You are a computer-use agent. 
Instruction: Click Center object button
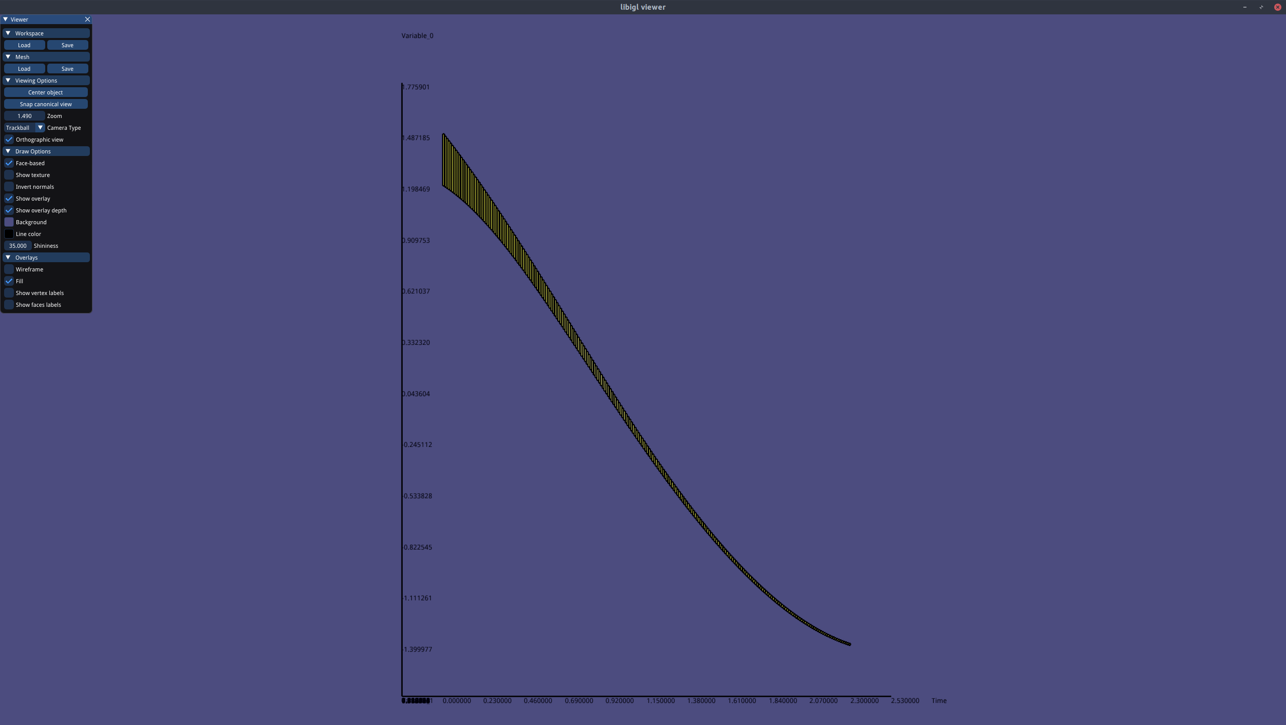click(46, 92)
